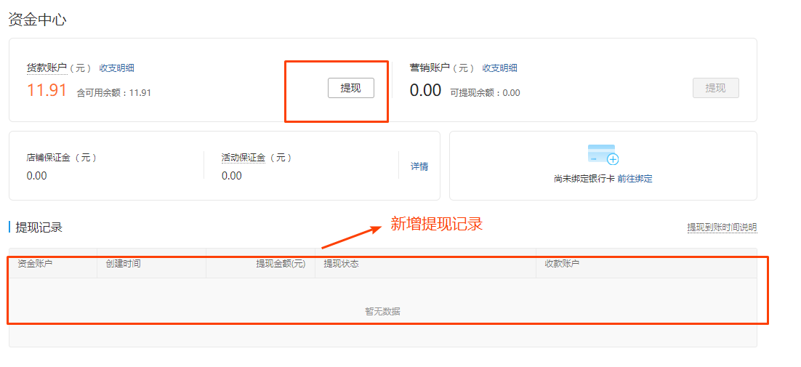
Task: Open 收支明细 link next to 营销账户
Action: point(500,68)
